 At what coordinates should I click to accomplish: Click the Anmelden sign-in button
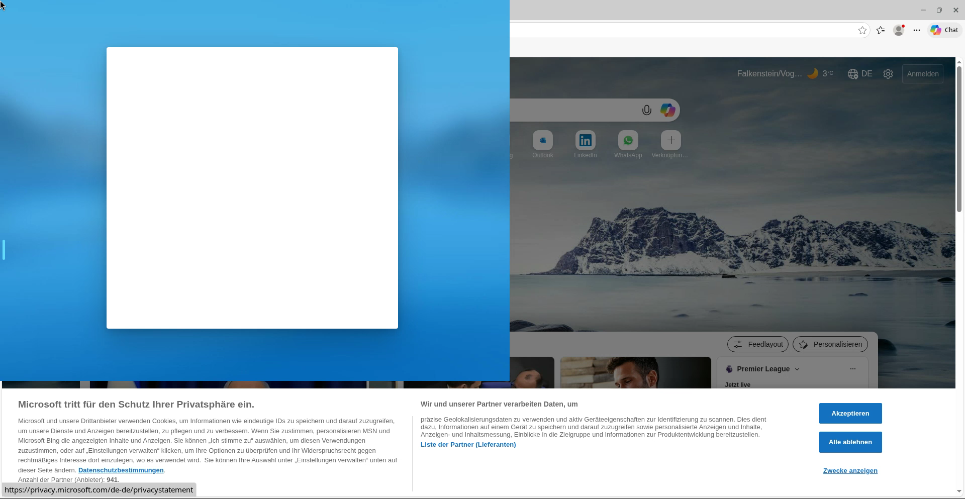coord(923,74)
